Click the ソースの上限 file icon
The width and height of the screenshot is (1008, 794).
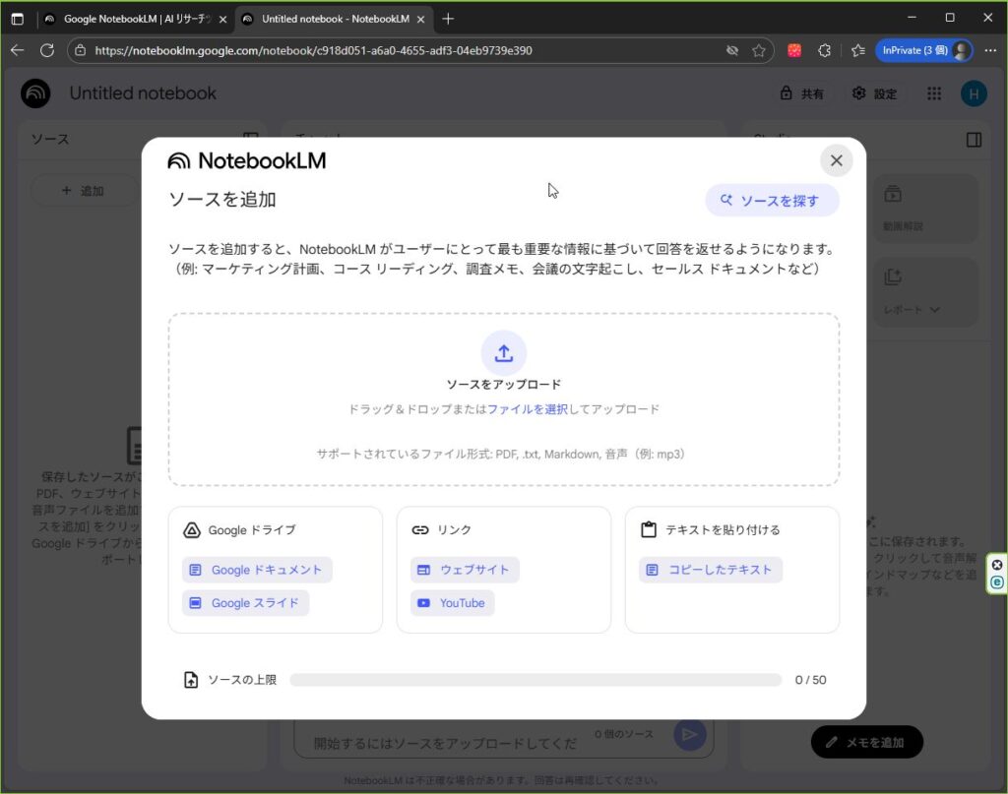pos(191,680)
